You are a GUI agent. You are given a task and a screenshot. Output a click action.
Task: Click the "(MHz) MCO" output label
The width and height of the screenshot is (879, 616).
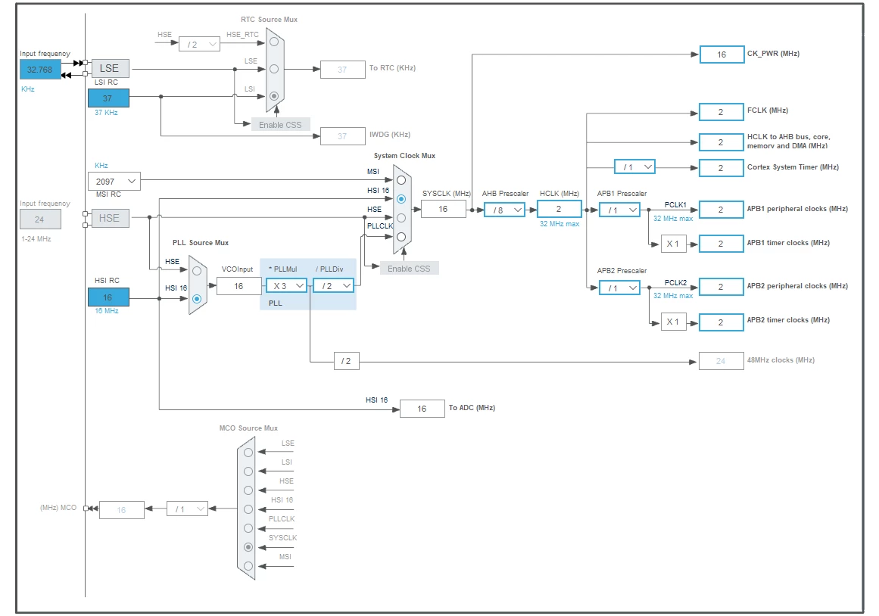tap(58, 508)
